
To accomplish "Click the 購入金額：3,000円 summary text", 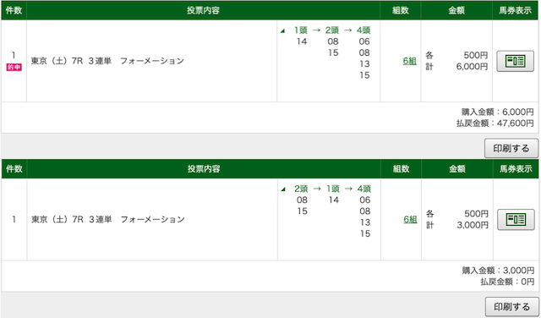I will coord(498,271).
